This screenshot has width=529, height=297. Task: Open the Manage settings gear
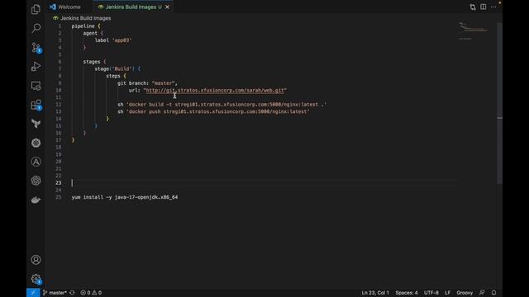tap(36, 279)
